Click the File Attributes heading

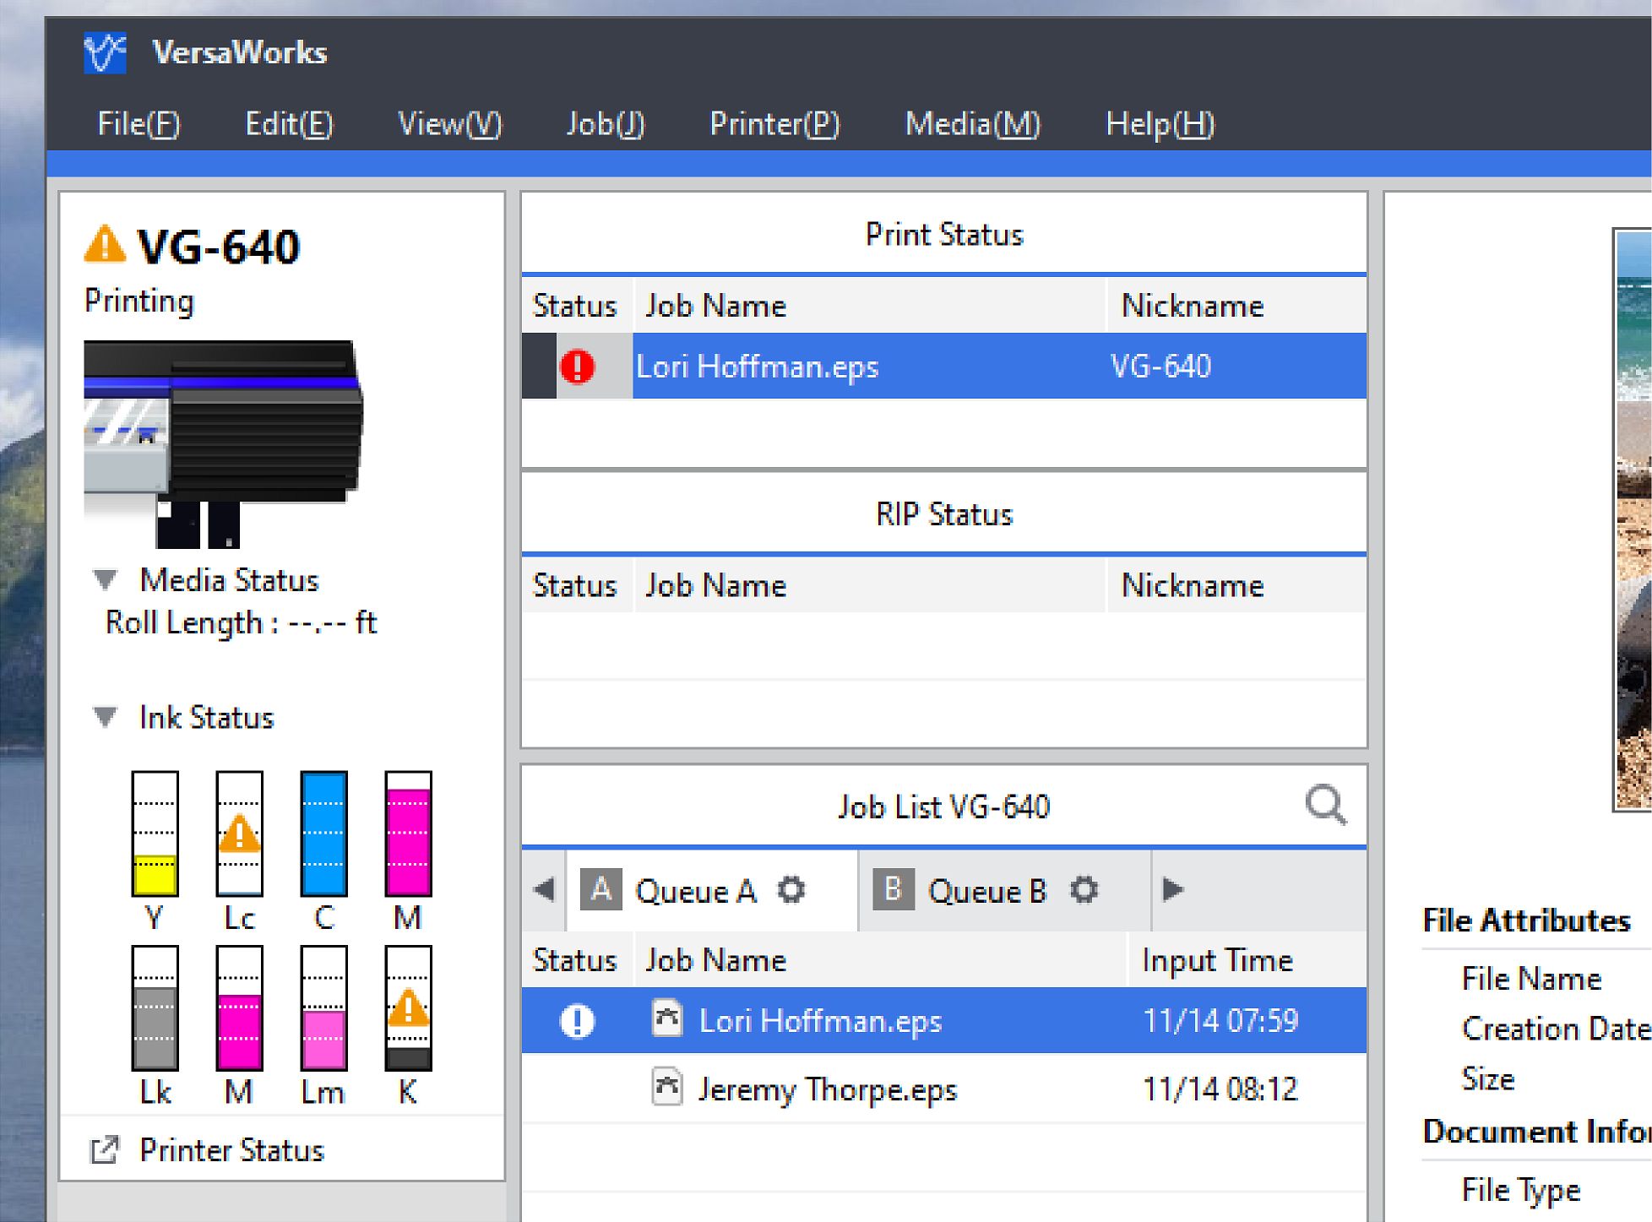(x=1526, y=921)
